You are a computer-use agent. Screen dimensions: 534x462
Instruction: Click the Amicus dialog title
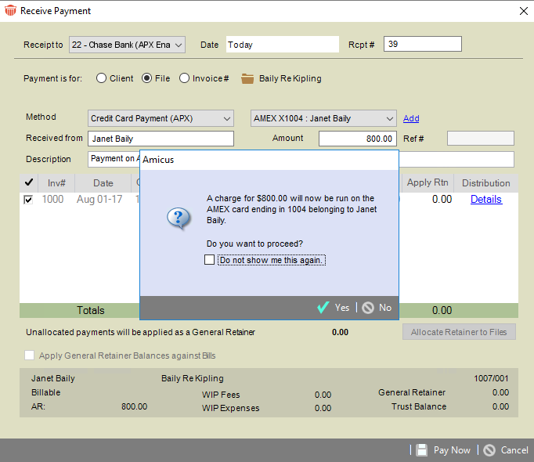158,160
